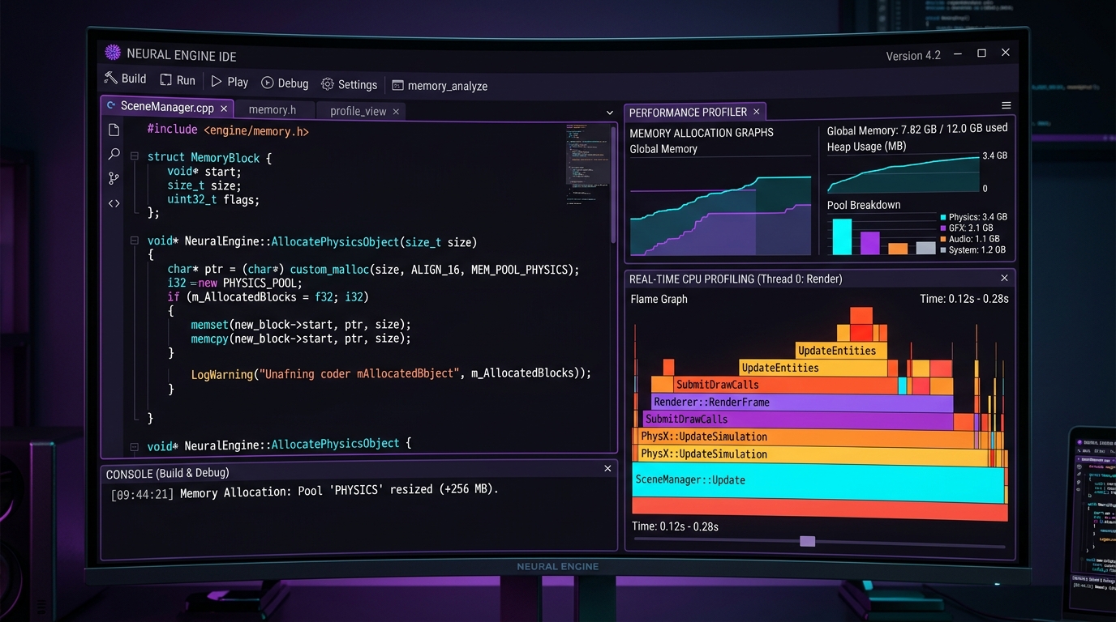Click Run in the toolbar

[x=178, y=80]
